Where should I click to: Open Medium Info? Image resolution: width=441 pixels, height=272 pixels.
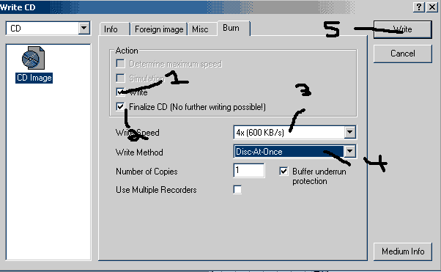pos(402,251)
